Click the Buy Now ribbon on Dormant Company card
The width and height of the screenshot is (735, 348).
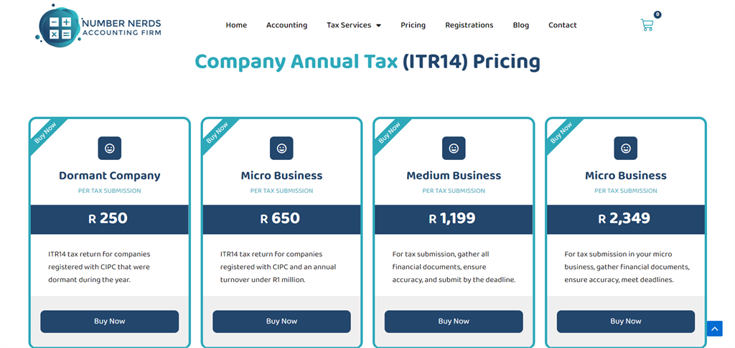tap(45, 133)
